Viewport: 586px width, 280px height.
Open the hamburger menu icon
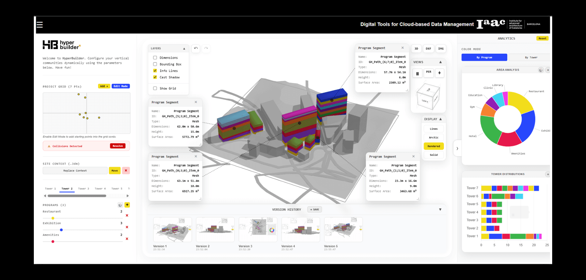point(40,25)
